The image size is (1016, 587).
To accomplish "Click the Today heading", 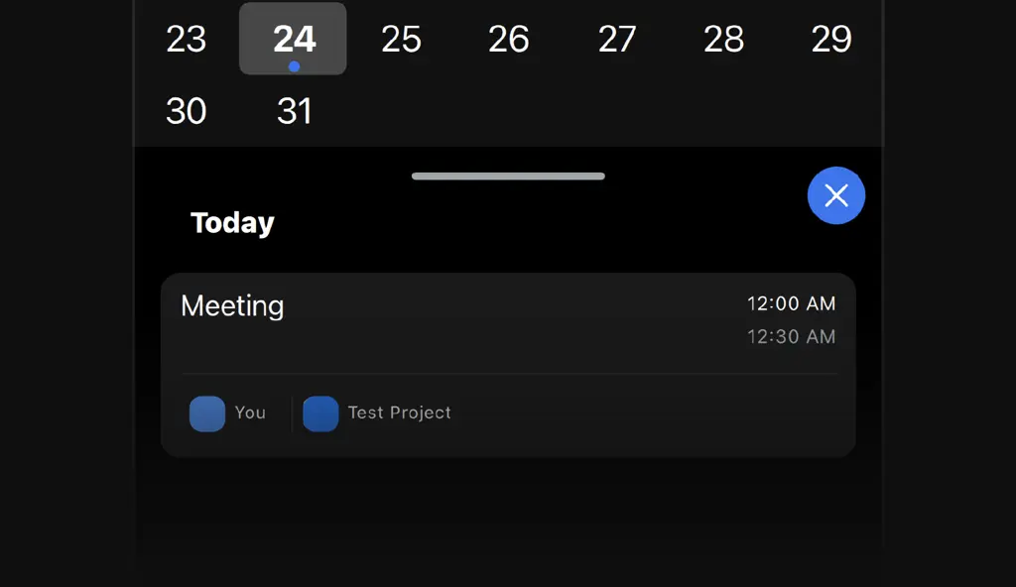I will coord(232,223).
